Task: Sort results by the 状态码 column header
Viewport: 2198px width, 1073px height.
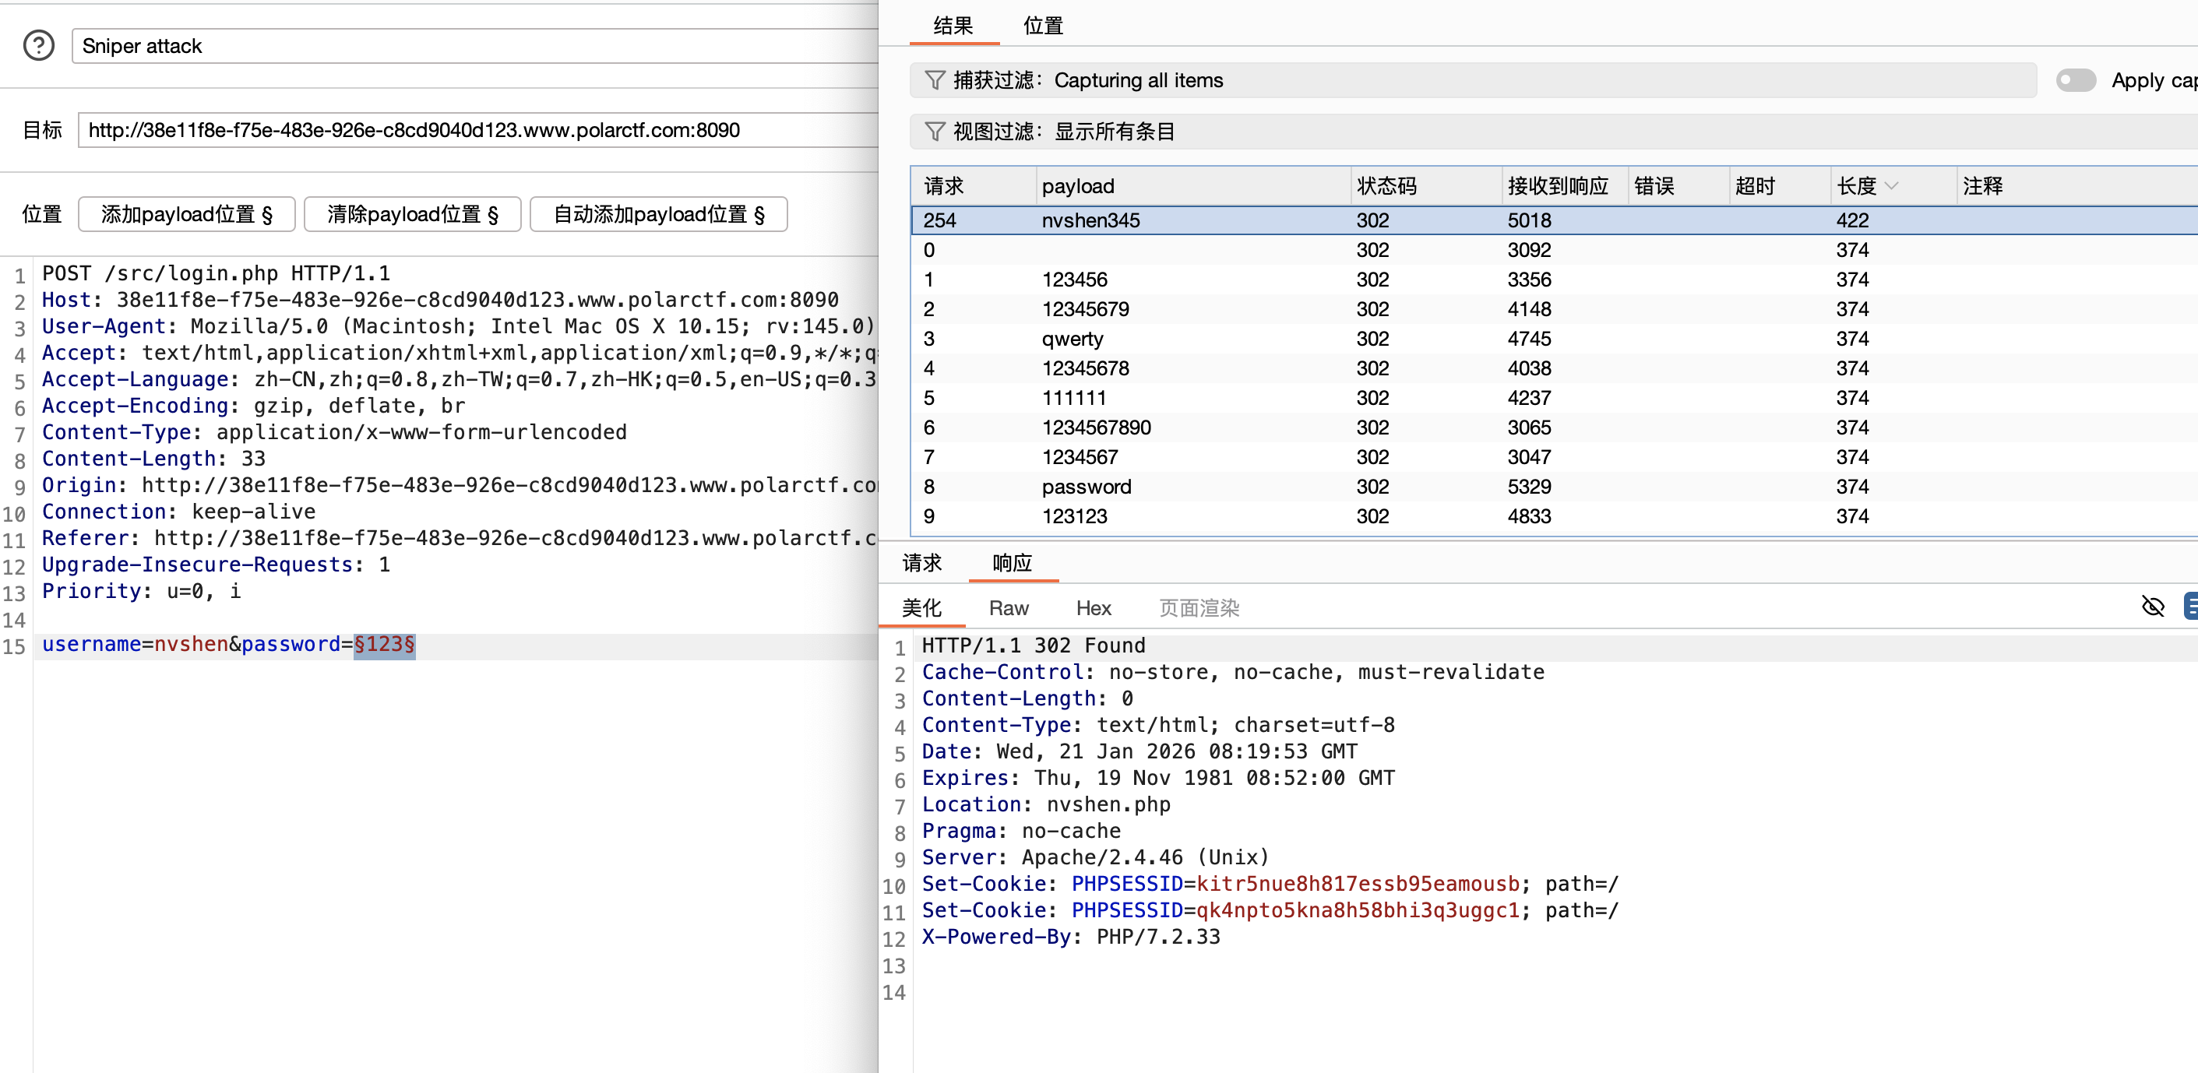Action: coord(1386,186)
